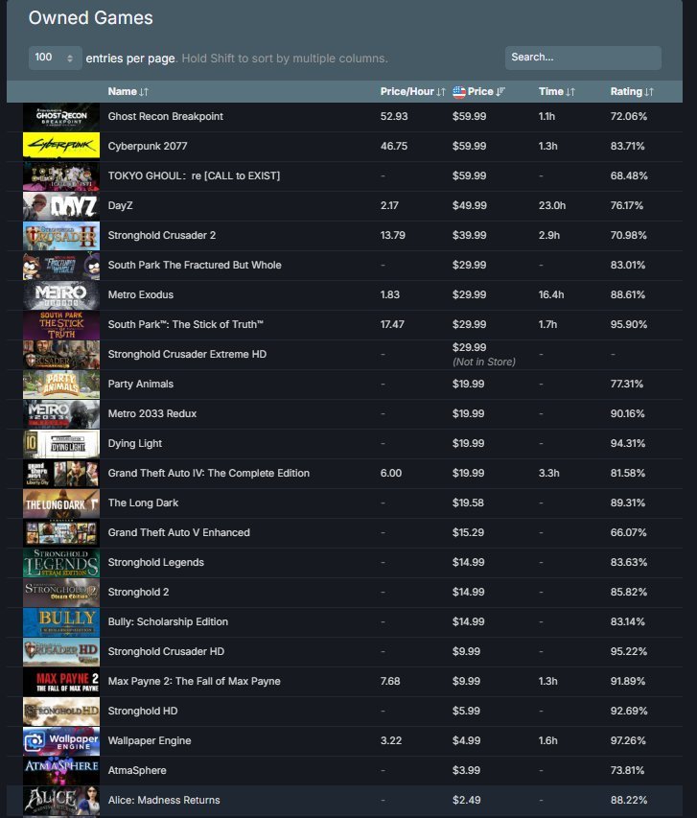This screenshot has width=697, height=818.
Task: Select the $15.29 price cell
Action: click(x=468, y=532)
